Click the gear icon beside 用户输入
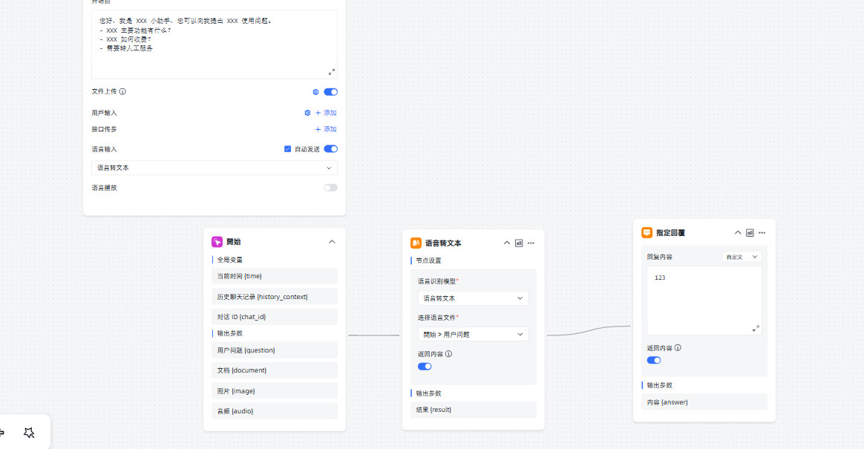Viewport: 864px width, 449px height. (x=307, y=113)
